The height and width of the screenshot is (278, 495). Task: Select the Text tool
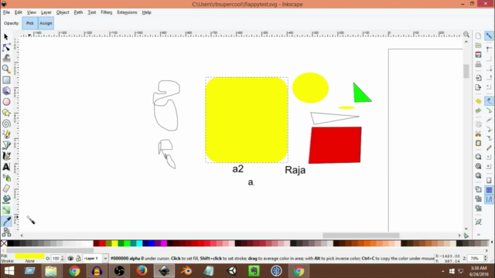tap(6, 167)
